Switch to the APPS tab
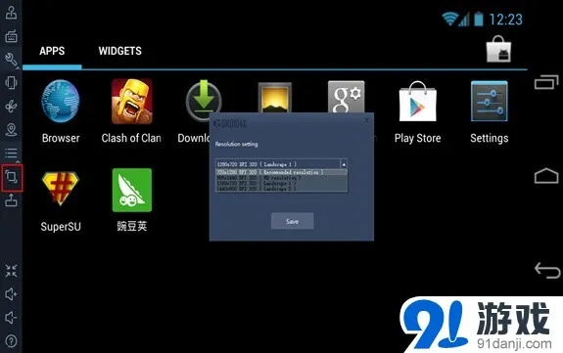 [x=52, y=51]
